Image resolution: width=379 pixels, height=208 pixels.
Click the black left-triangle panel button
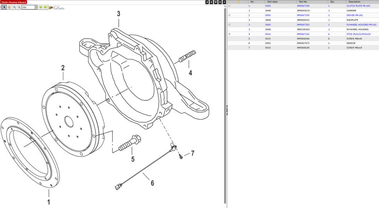coord(211,2)
